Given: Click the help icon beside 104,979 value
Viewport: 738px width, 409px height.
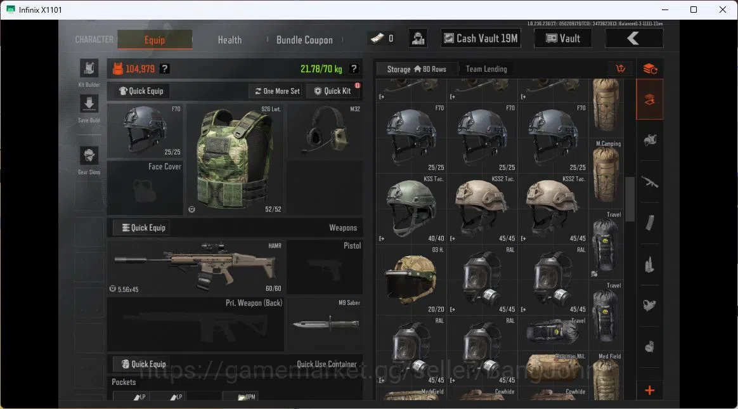Looking at the screenshot, I should click(164, 68).
